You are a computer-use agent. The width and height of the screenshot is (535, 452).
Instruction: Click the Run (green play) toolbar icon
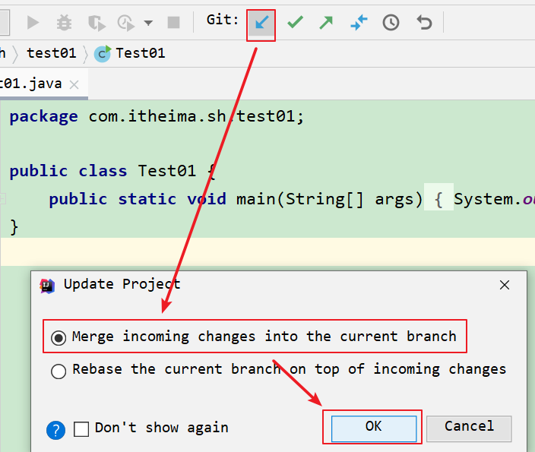(33, 22)
